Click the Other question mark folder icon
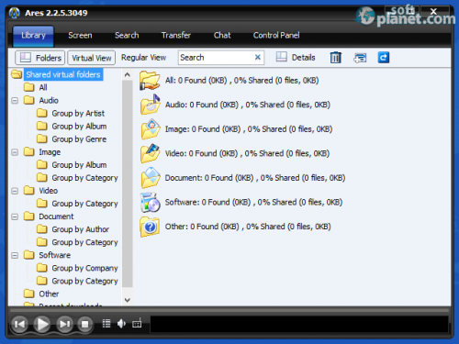This screenshot has height=344, width=459. click(150, 227)
